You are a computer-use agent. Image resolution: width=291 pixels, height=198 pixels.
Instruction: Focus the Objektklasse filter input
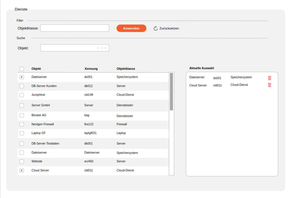(x=75, y=28)
